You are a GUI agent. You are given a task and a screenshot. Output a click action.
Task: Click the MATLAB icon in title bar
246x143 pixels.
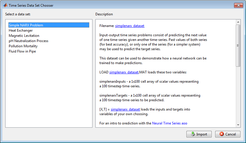click(x=5, y=5)
